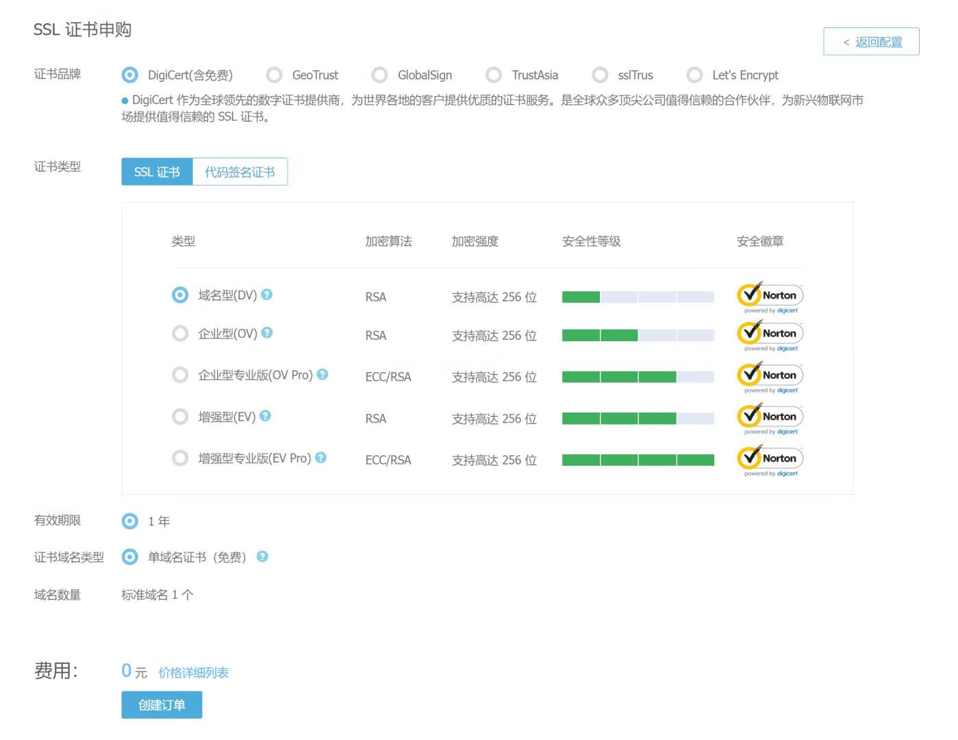Select 企业型(OV) certificate type
The height and width of the screenshot is (740, 958).
180,334
